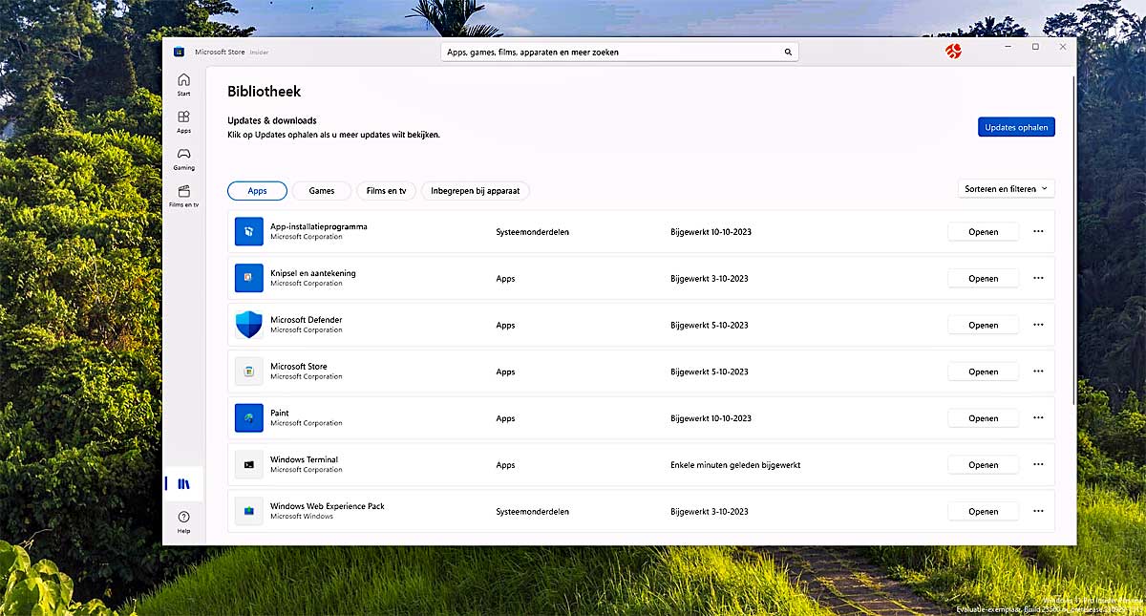Open the Apps section in sidebar
1146x616 pixels.
pyautogui.click(x=183, y=122)
